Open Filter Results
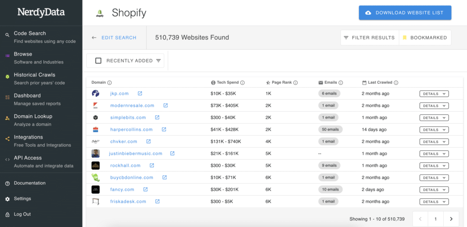 coord(369,38)
